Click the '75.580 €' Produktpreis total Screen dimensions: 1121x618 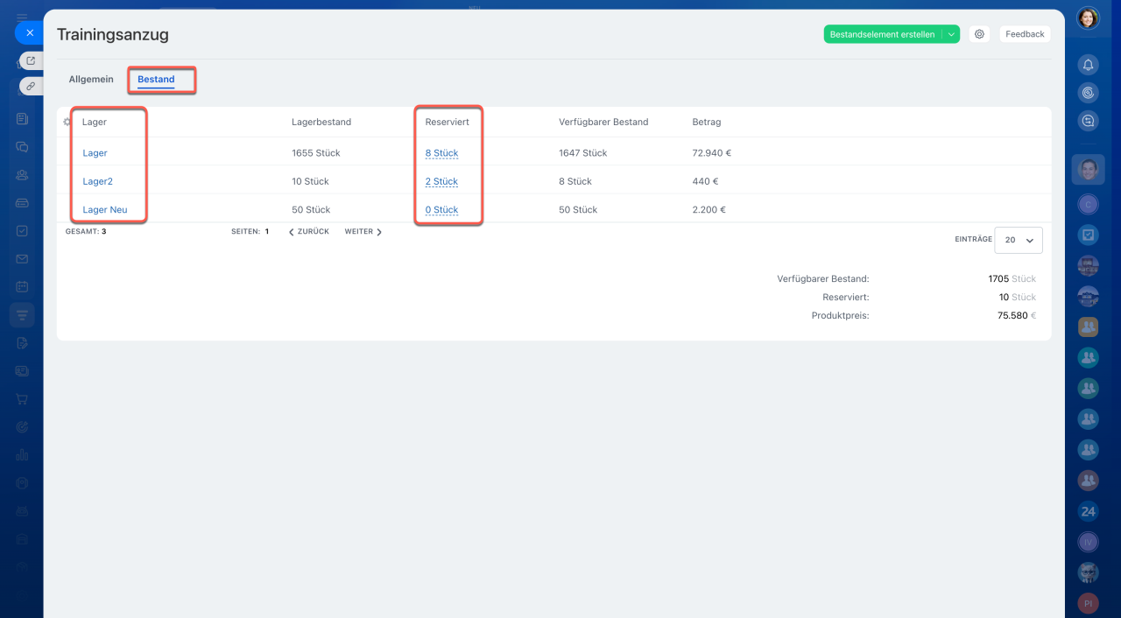click(1017, 316)
